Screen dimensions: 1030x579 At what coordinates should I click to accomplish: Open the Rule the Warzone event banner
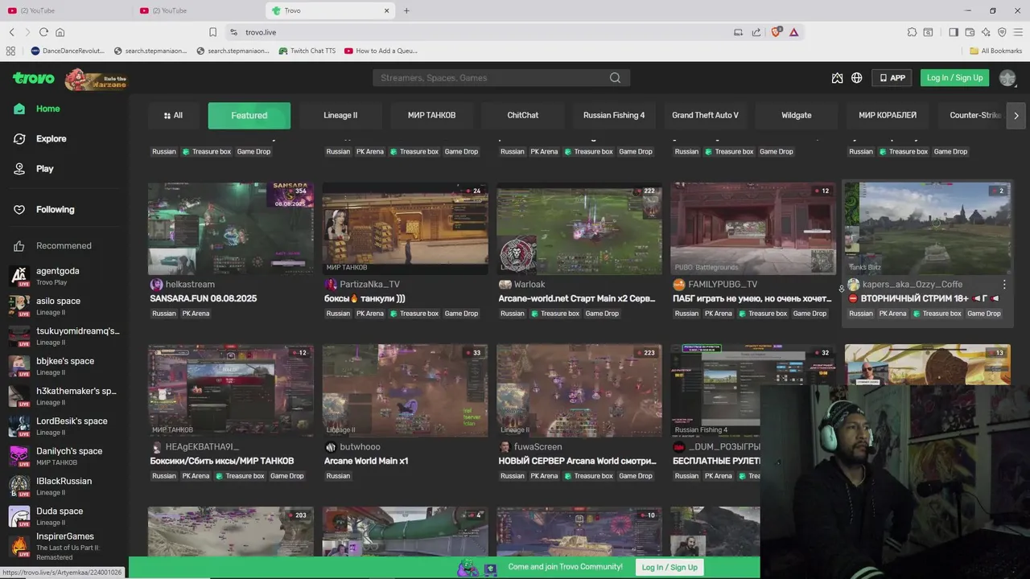97,79
